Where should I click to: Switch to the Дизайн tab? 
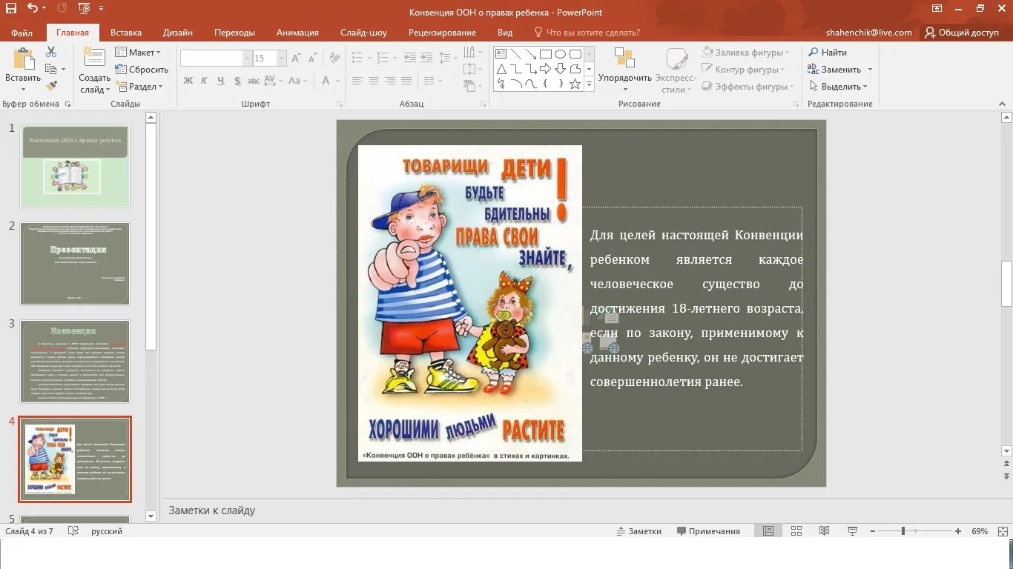178,33
